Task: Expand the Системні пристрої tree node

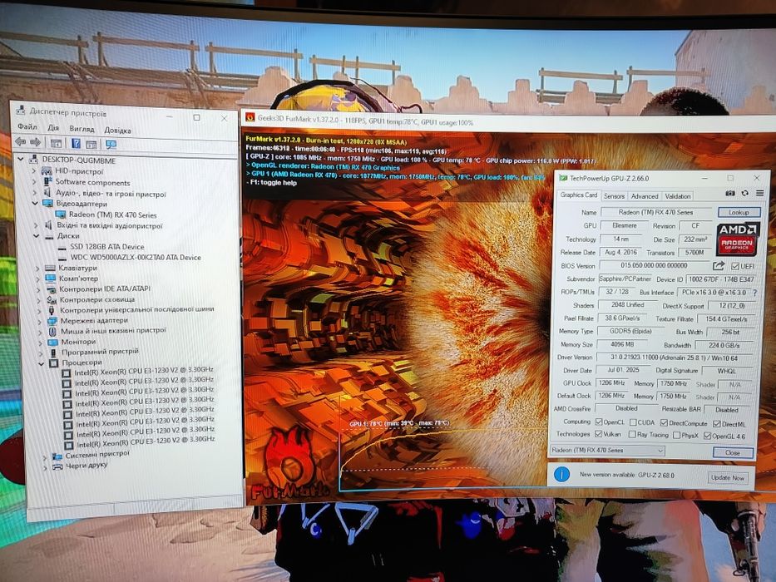Action: [45, 456]
